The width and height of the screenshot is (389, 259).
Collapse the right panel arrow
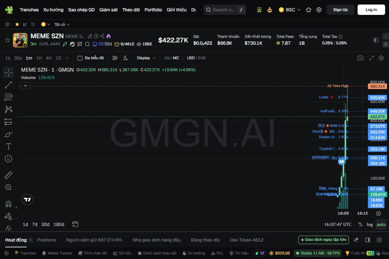385,36
